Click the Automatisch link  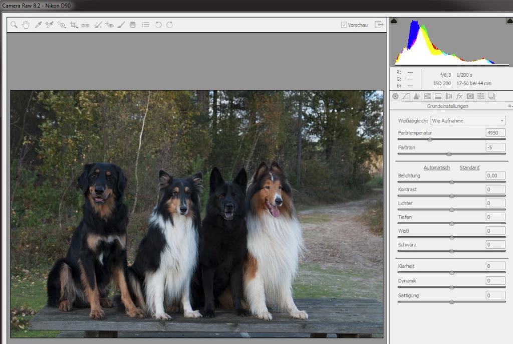click(x=437, y=167)
